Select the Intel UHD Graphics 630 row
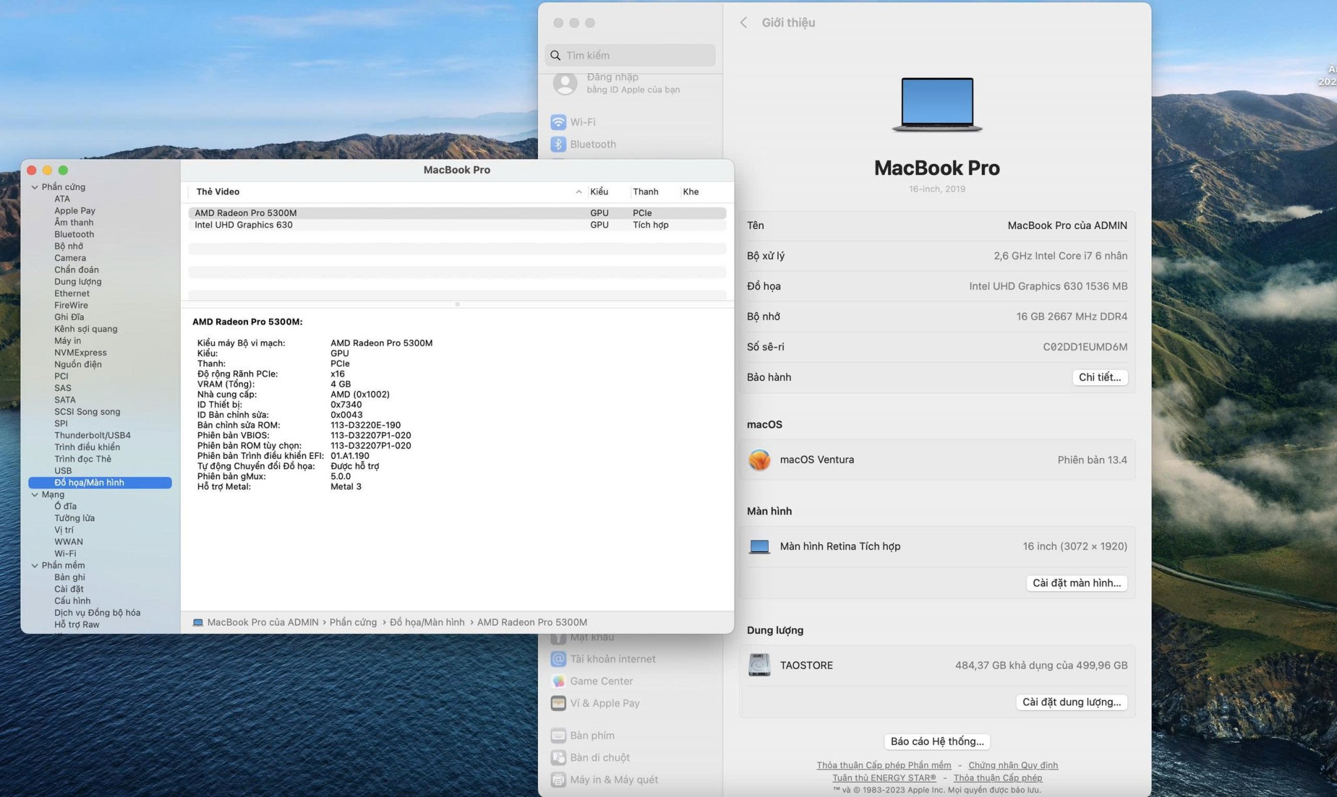This screenshot has height=797, width=1337. (457, 225)
